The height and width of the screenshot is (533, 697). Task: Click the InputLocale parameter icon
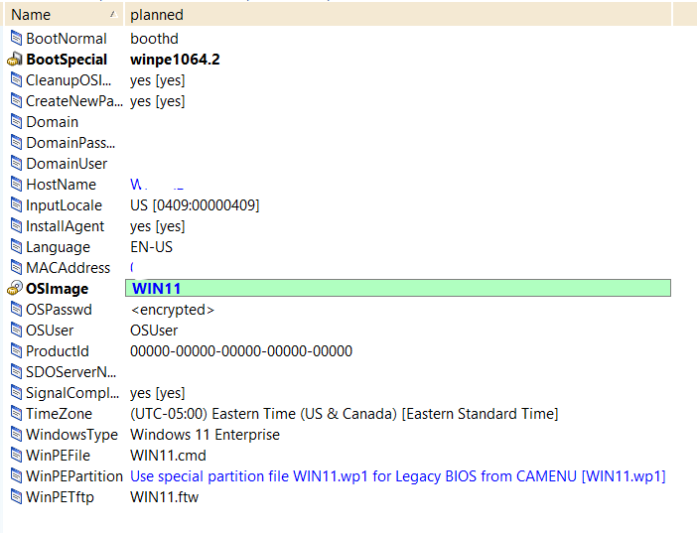coord(16,204)
